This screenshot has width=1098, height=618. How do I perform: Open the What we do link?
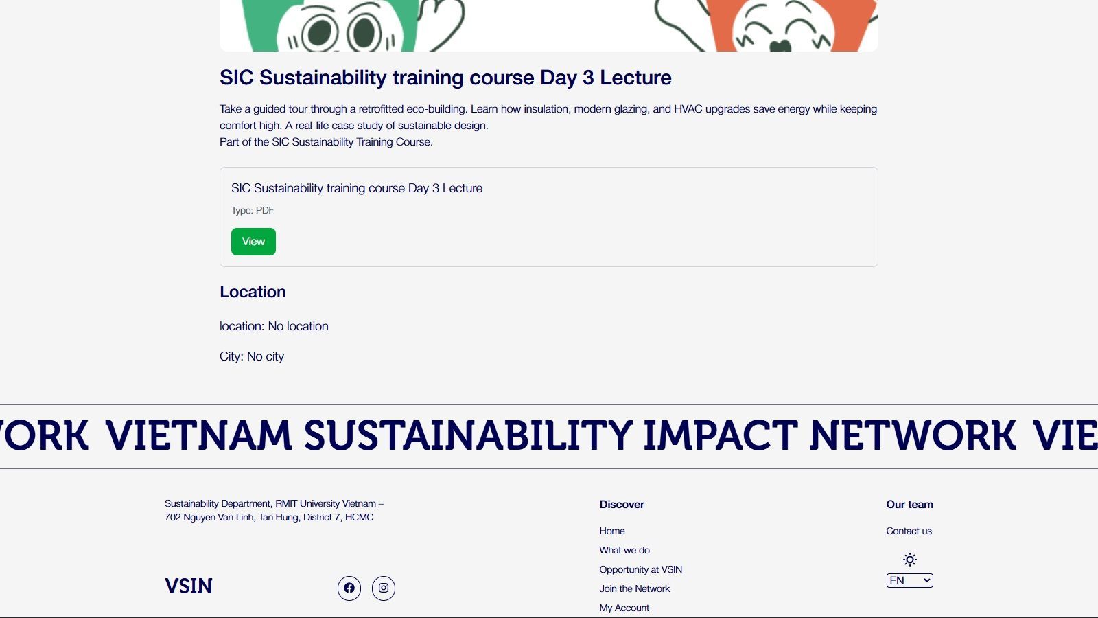point(624,550)
